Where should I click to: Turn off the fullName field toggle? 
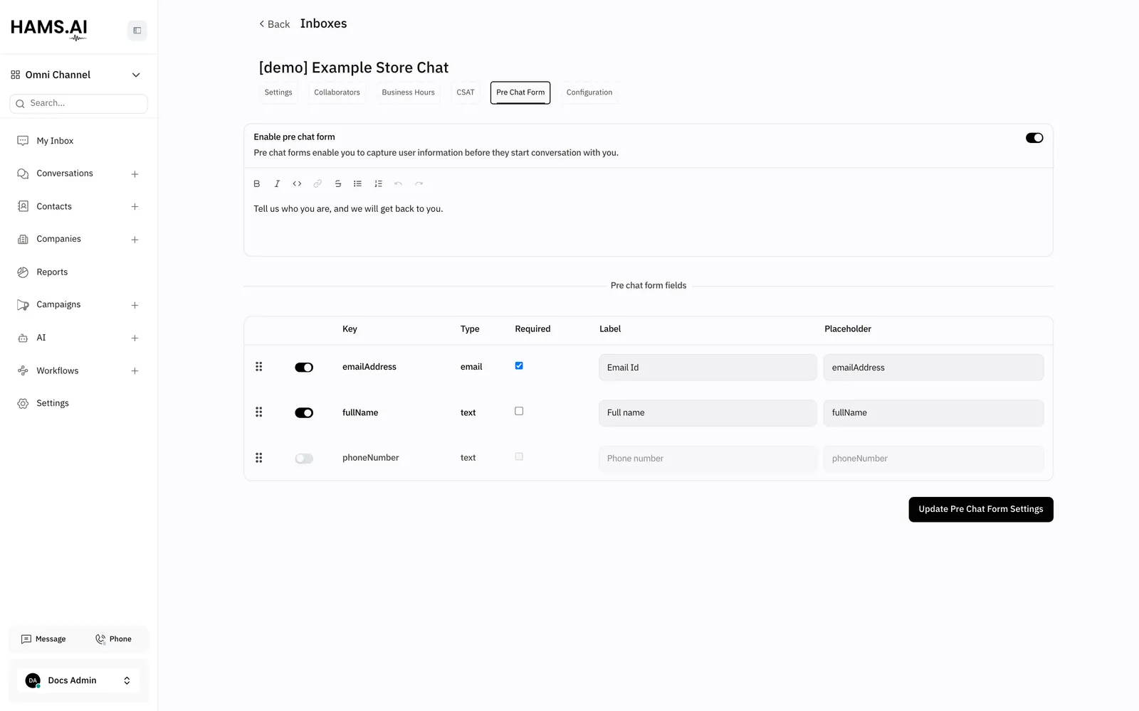click(x=304, y=413)
